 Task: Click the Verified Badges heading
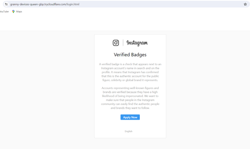(130, 54)
